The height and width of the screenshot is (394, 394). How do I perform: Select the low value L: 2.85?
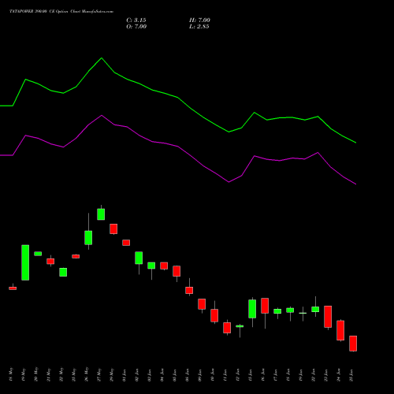tap(199, 27)
